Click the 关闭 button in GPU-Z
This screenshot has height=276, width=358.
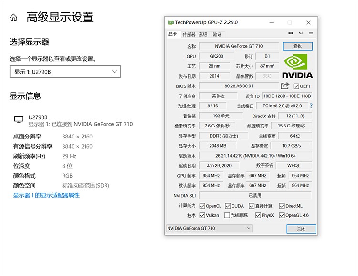(301, 229)
